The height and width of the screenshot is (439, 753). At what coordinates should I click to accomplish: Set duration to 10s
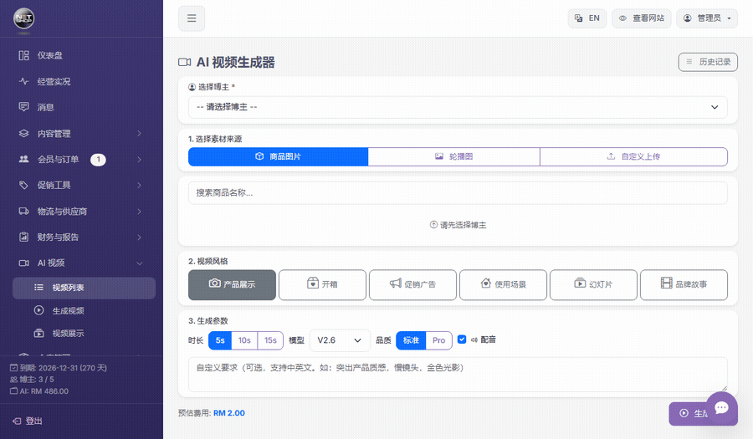pos(244,340)
